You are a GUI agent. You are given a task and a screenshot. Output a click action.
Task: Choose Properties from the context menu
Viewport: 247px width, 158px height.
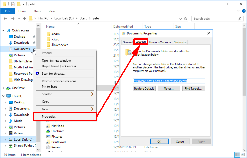click(49, 117)
